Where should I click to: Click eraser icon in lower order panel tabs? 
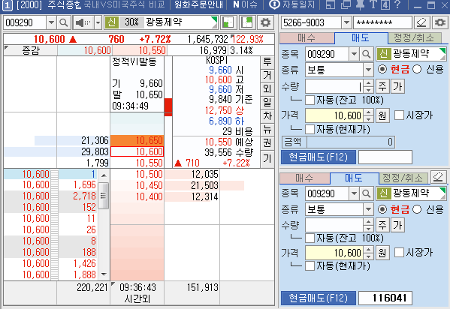click(438, 178)
